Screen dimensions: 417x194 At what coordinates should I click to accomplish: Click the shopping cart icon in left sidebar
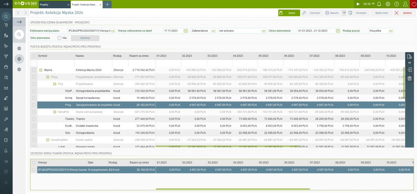6,25
